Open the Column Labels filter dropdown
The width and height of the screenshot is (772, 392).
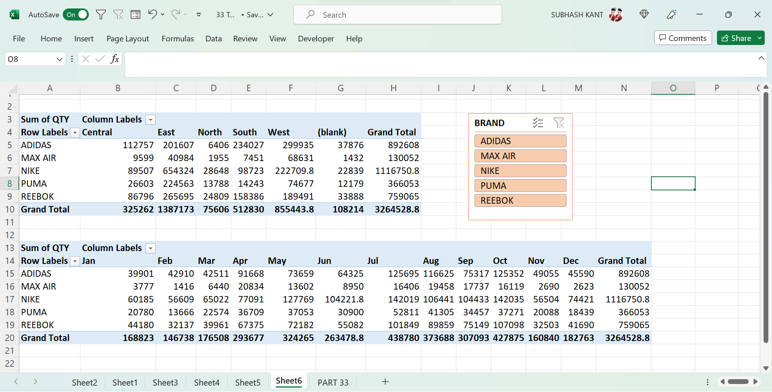(150, 120)
